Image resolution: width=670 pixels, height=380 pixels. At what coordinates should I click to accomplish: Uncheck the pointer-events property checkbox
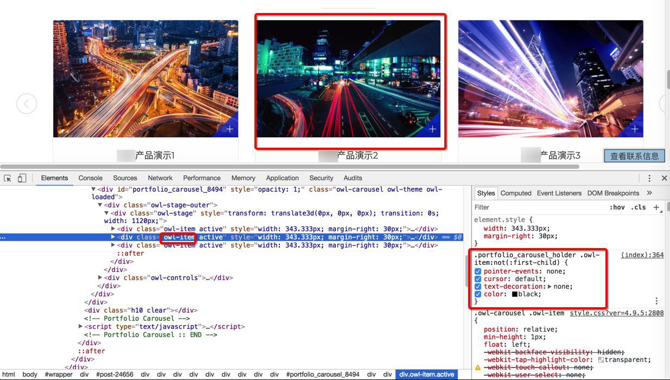[478, 271]
